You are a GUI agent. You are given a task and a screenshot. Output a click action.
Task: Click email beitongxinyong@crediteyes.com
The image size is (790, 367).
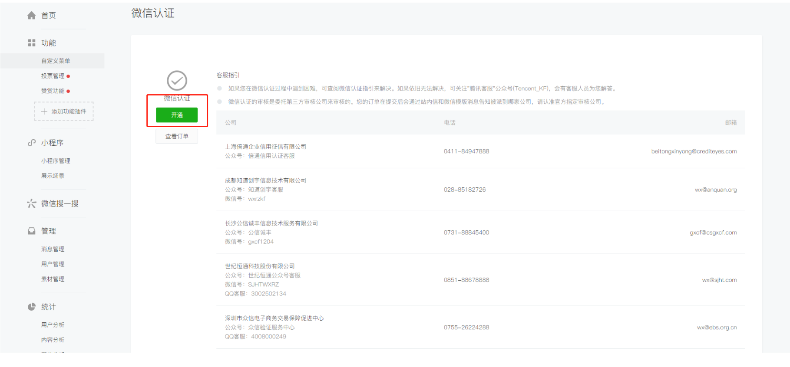[x=694, y=151]
